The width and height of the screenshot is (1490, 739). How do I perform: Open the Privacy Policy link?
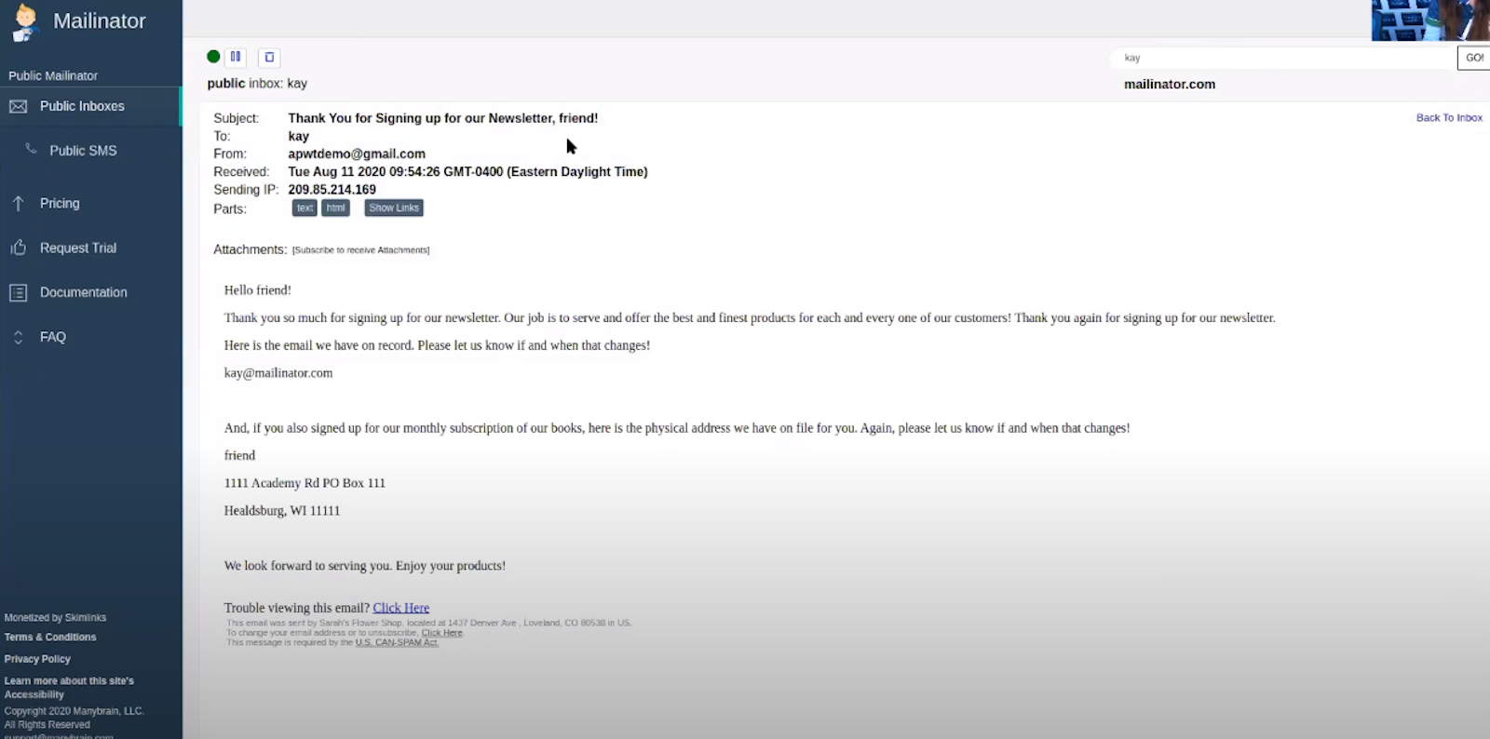37,659
